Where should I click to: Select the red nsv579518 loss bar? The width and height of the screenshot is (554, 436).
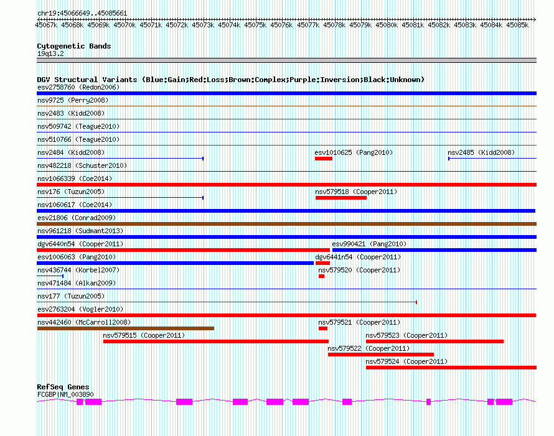(341, 198)
